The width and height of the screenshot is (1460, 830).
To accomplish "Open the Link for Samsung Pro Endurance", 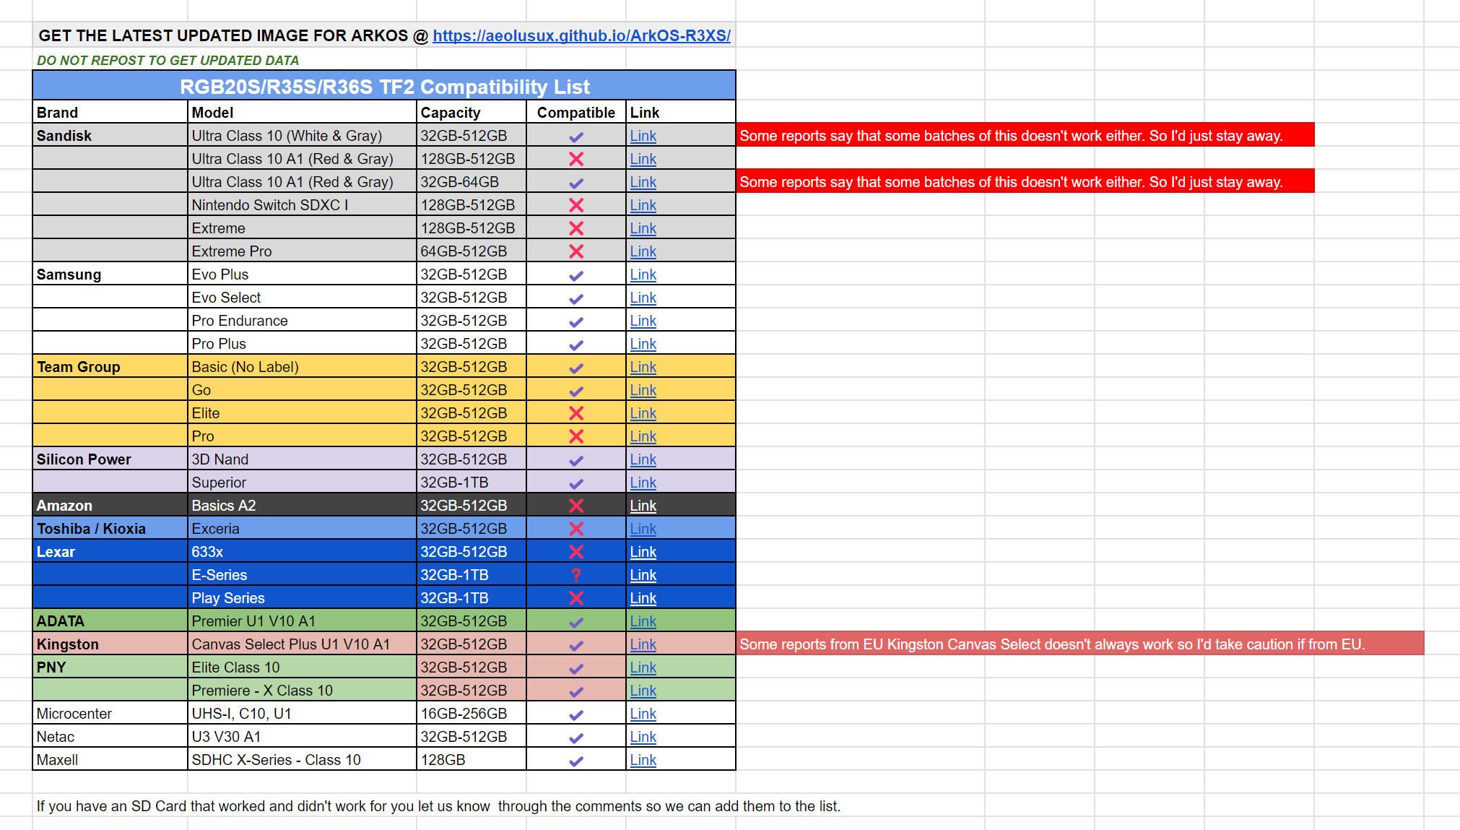I will [643, 321].
